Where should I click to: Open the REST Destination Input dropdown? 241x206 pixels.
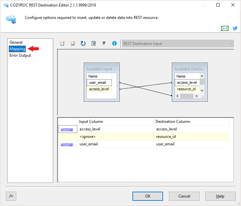click(178, 44)
